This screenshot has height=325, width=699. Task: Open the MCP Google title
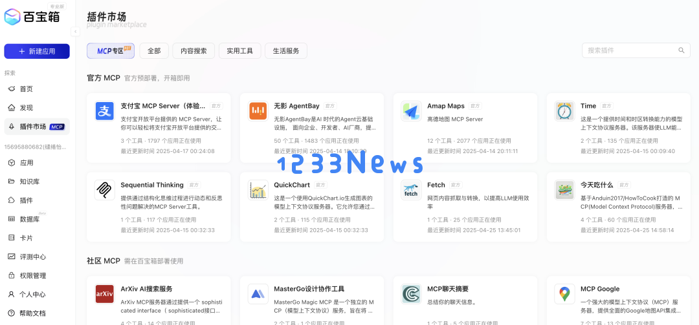coord(600,289)
